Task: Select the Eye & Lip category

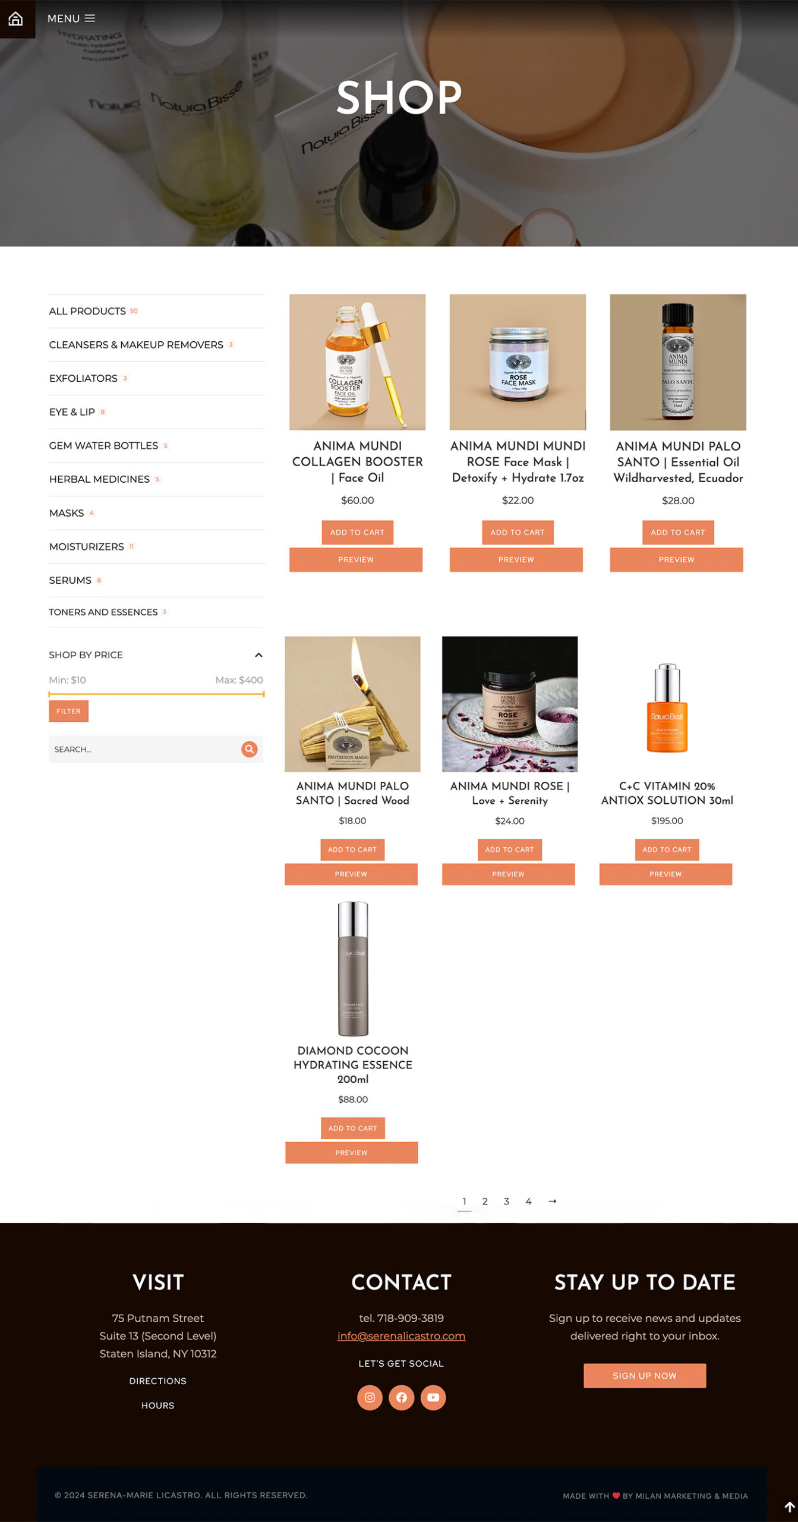Action: click(72, 412)
